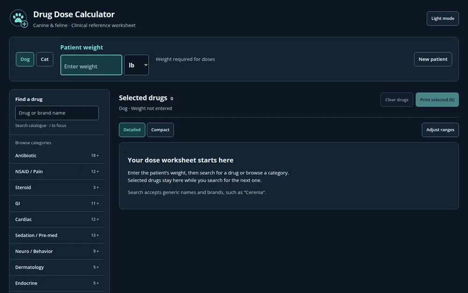Viewport: 468px width, 293px height.
Task: Expand the Steroid category
Action: tap(57, 188)
